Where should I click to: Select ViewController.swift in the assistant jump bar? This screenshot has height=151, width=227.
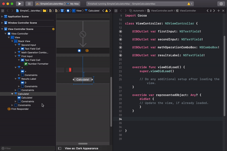160,11
